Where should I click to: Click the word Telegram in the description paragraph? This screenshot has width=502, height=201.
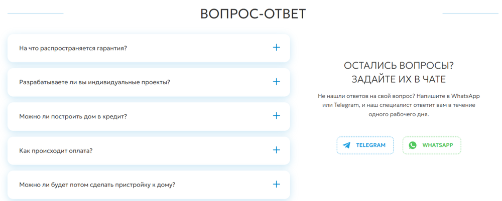(346, 105)
